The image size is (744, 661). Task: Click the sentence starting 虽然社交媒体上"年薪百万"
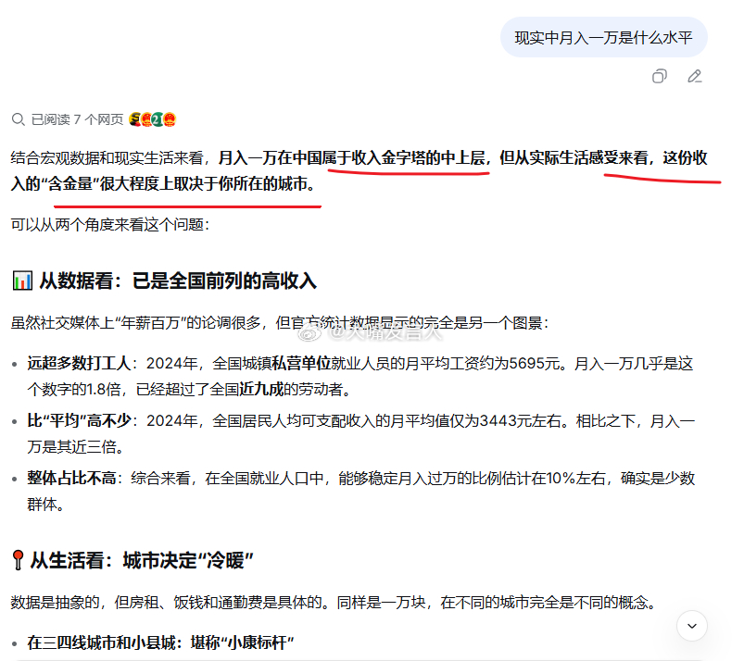280,323
